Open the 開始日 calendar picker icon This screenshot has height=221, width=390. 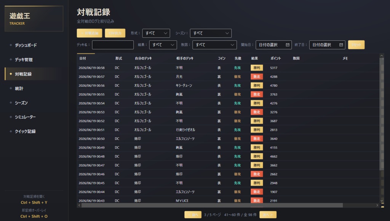click(x=288, y=45)
